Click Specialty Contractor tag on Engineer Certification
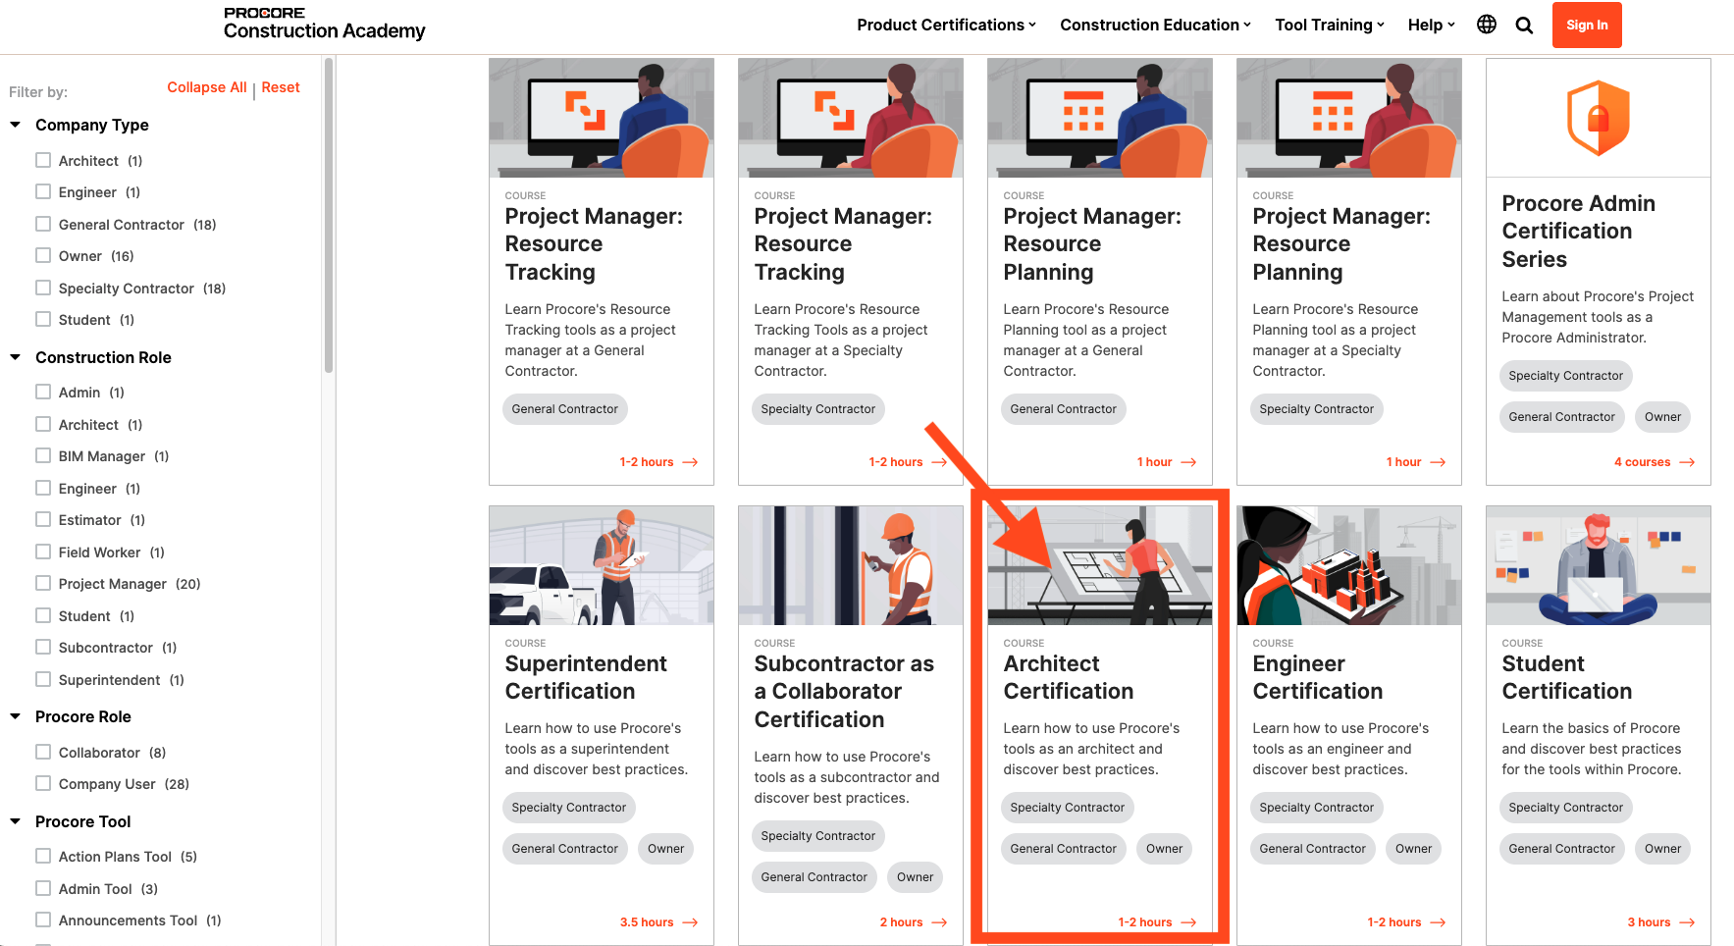Viewport: 1734px width, 946px height. pos(1316,808)
